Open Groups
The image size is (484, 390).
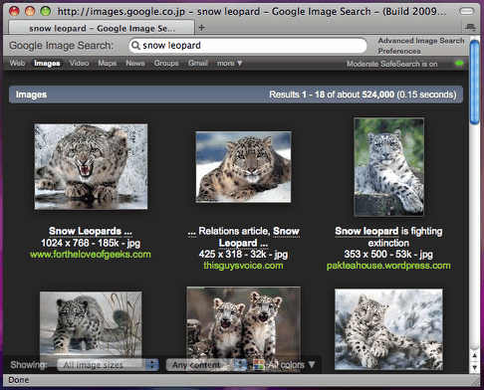click(x=166, y=63)
